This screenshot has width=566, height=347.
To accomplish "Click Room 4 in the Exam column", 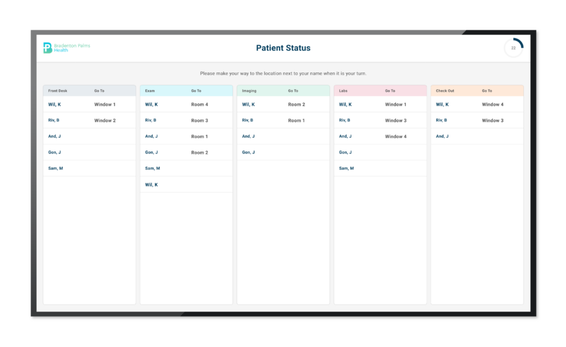I will click(200, 104).
